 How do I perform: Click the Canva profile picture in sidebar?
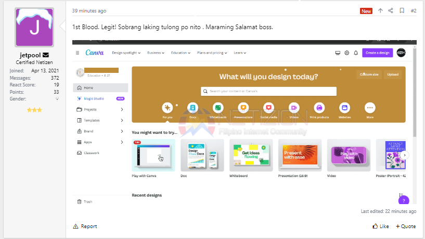click(x=80, y=72)
